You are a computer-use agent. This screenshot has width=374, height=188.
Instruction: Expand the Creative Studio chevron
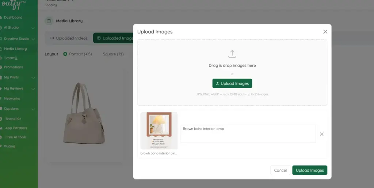pyautogui.click(x=33, y=39)
